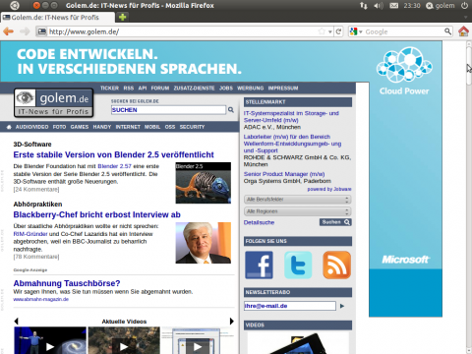This screenshot has height=354, width=472.
Task: Open the Abmahnung Tauschbörse ad link
Action: point(67,283)
